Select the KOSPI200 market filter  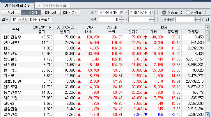70,13
